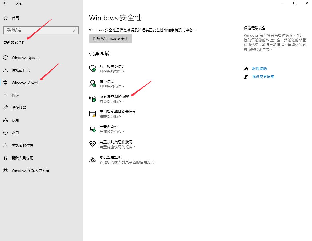This screenshot has height=241, width=312.
Task: Click the 傳遞最佳化 delivery icon
Action: click(5, 70)
